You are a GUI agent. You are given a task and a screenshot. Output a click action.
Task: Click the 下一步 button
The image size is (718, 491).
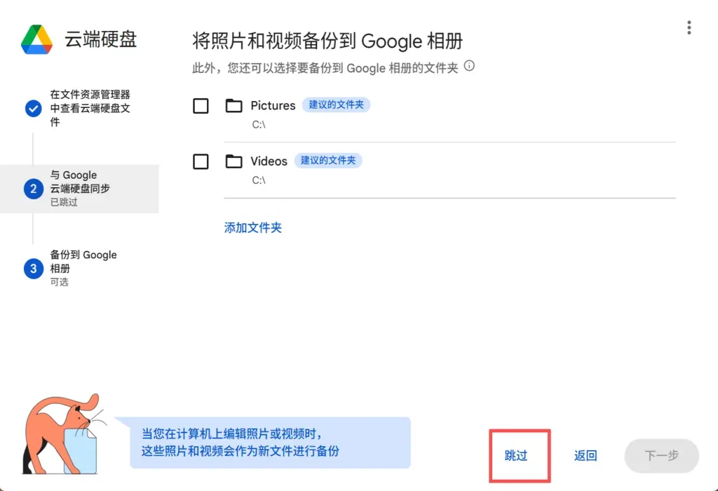(x=661, y=456)
